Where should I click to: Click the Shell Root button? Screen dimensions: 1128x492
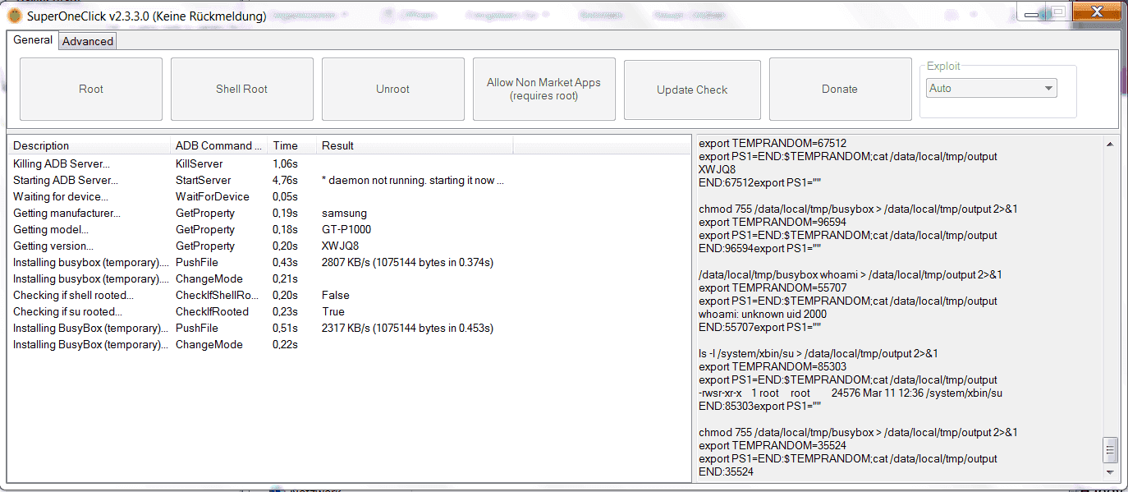[242, 89]
